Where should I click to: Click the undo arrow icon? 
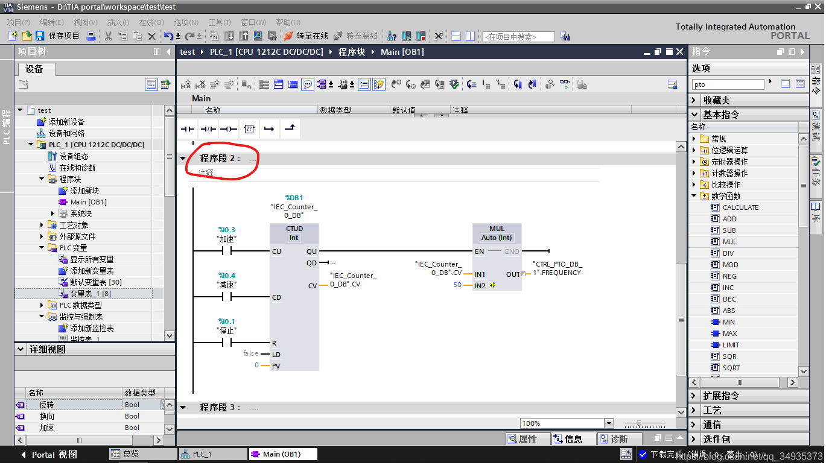click(x=169, y=36)
